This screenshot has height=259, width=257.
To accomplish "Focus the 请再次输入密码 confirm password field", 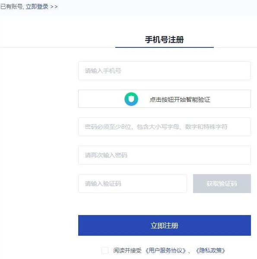I will point(165,155).
